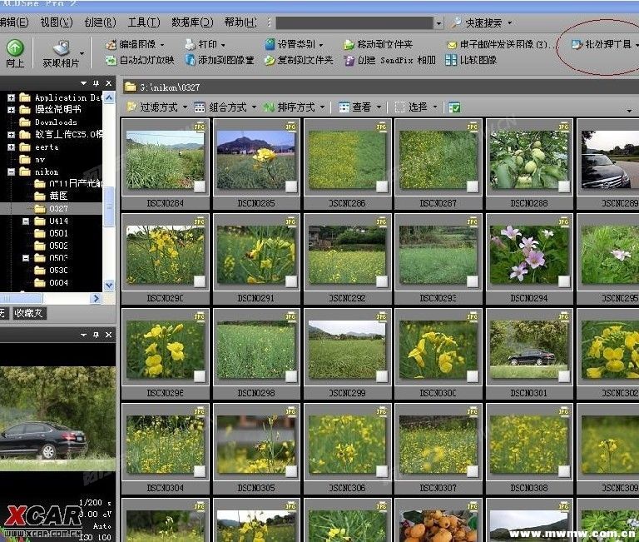Screen dimensions: 639x542
Task: Close the preview pane
Action: pyautogui.click(x=109, y=335)
